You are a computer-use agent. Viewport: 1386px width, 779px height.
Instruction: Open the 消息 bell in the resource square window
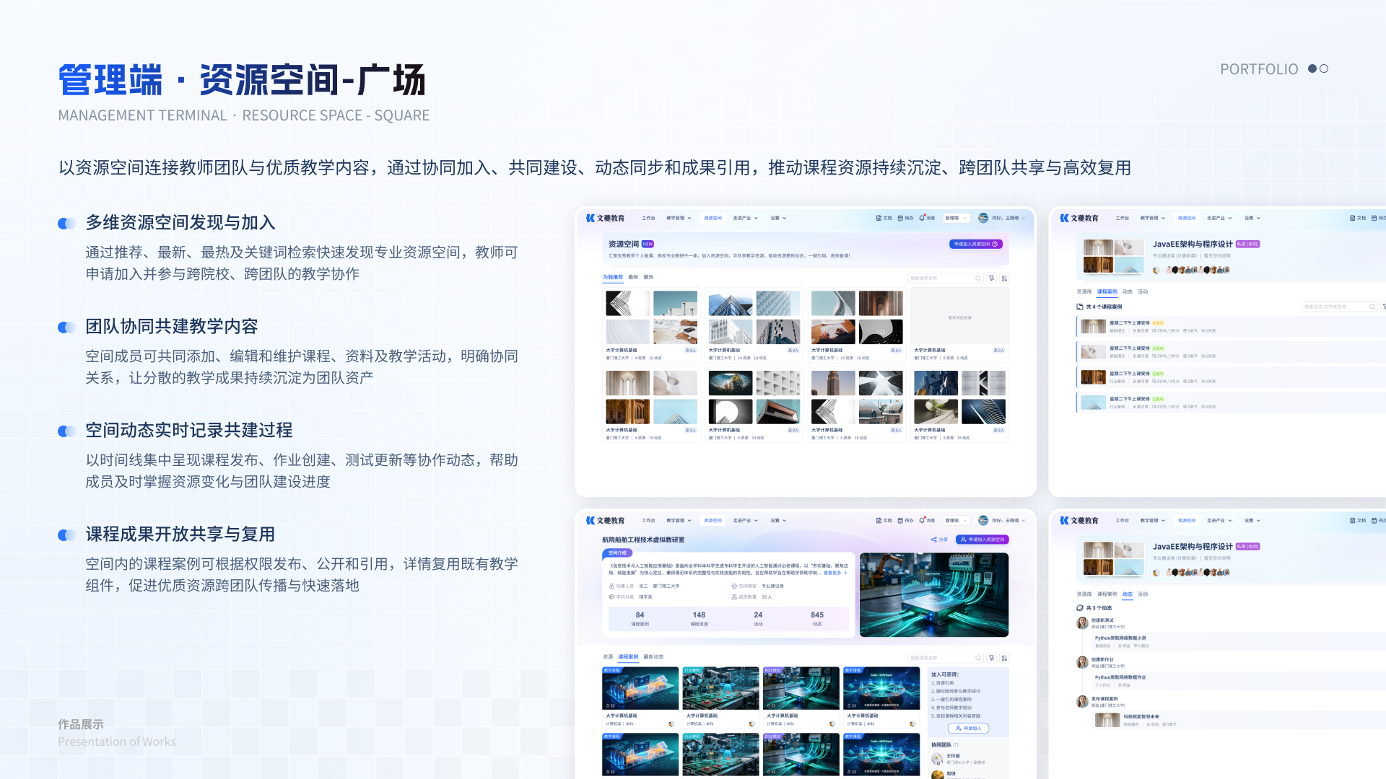[922, 218]
